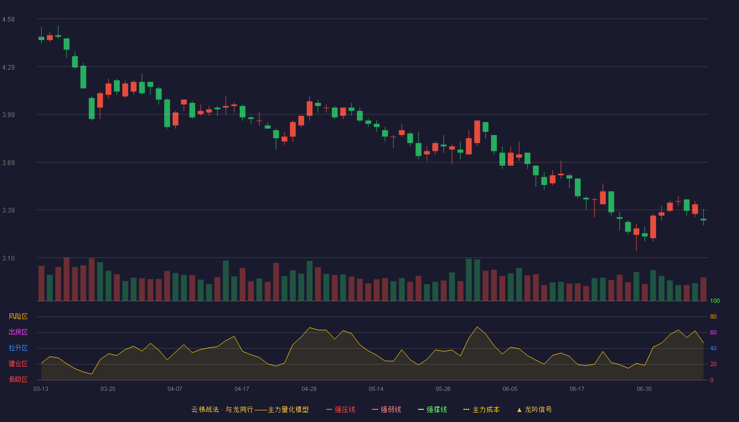Click the 建仓区 zone label
Screen dimensions: 739x422
(x=18, y=364)
